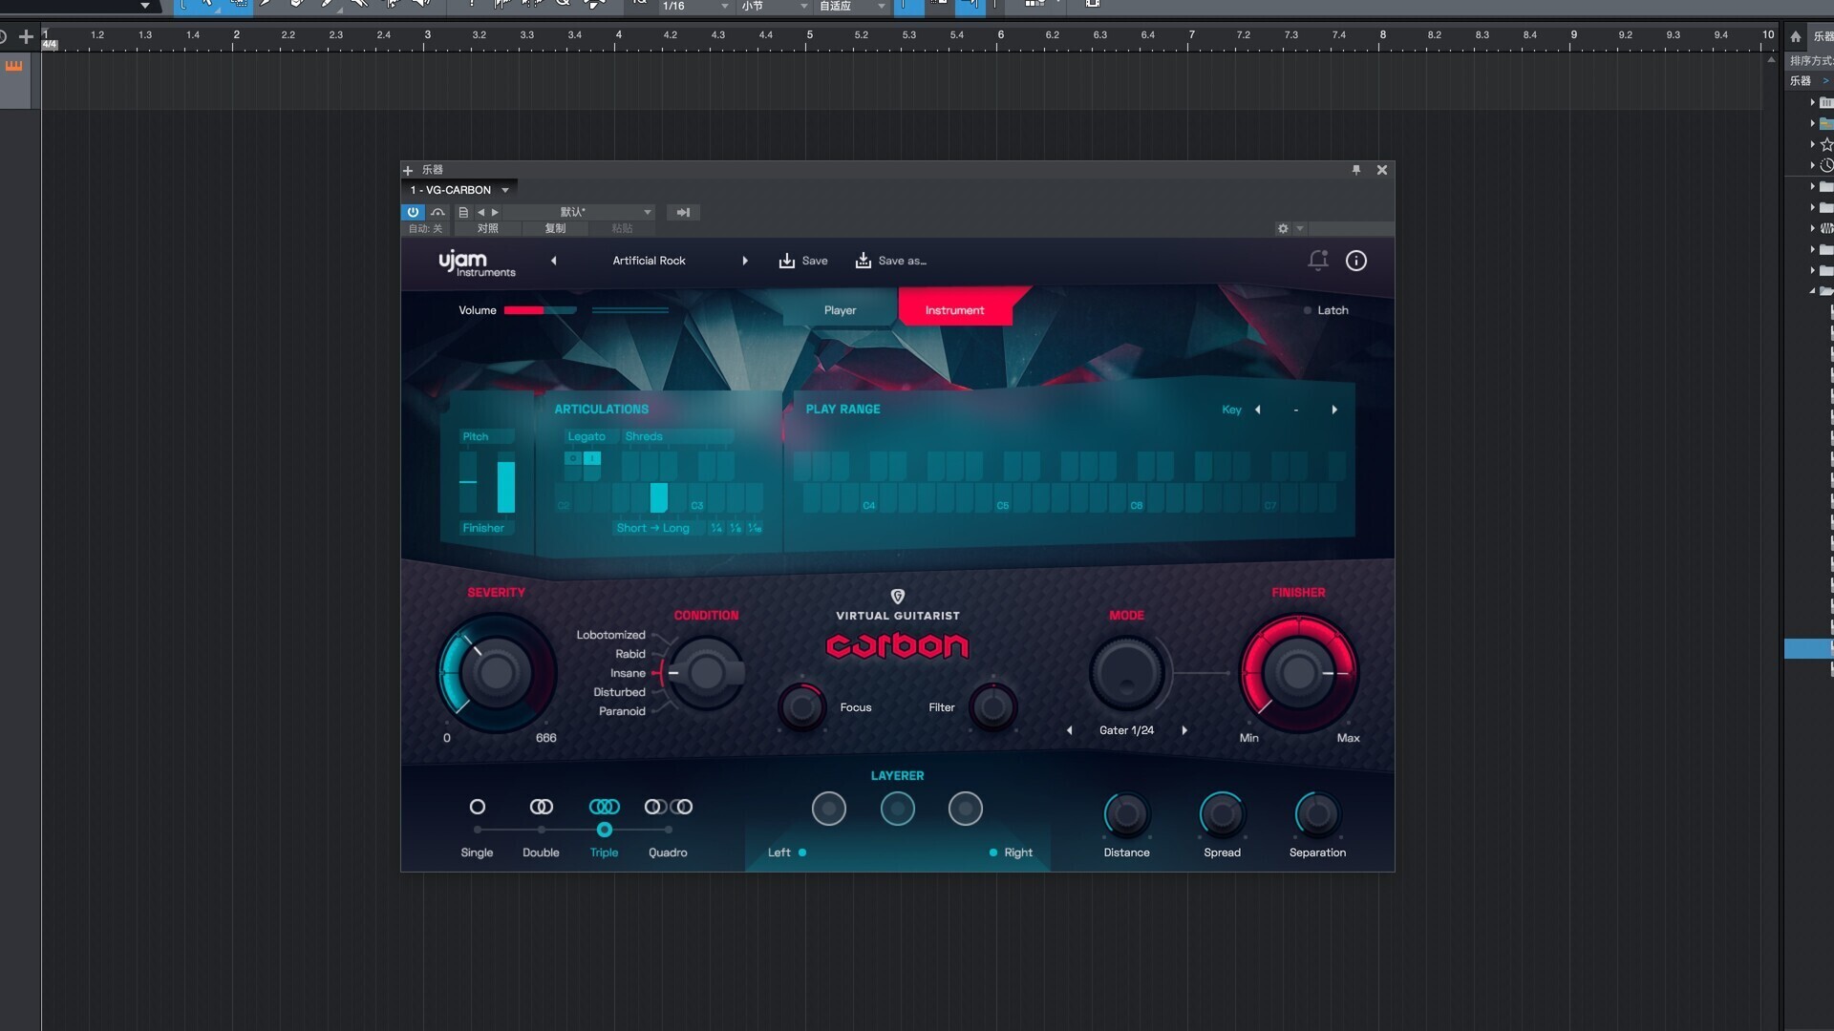Open the 自适应 snap dropdown
The height and width of the screenshot is (1031, 1834).
pyautogui.click(x=852, y=6)
